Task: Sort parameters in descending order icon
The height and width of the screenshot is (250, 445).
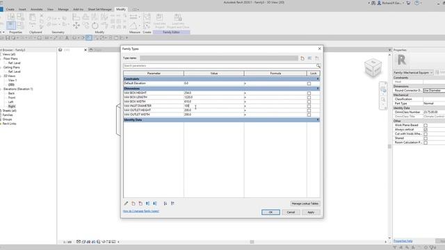Action: 172,203
